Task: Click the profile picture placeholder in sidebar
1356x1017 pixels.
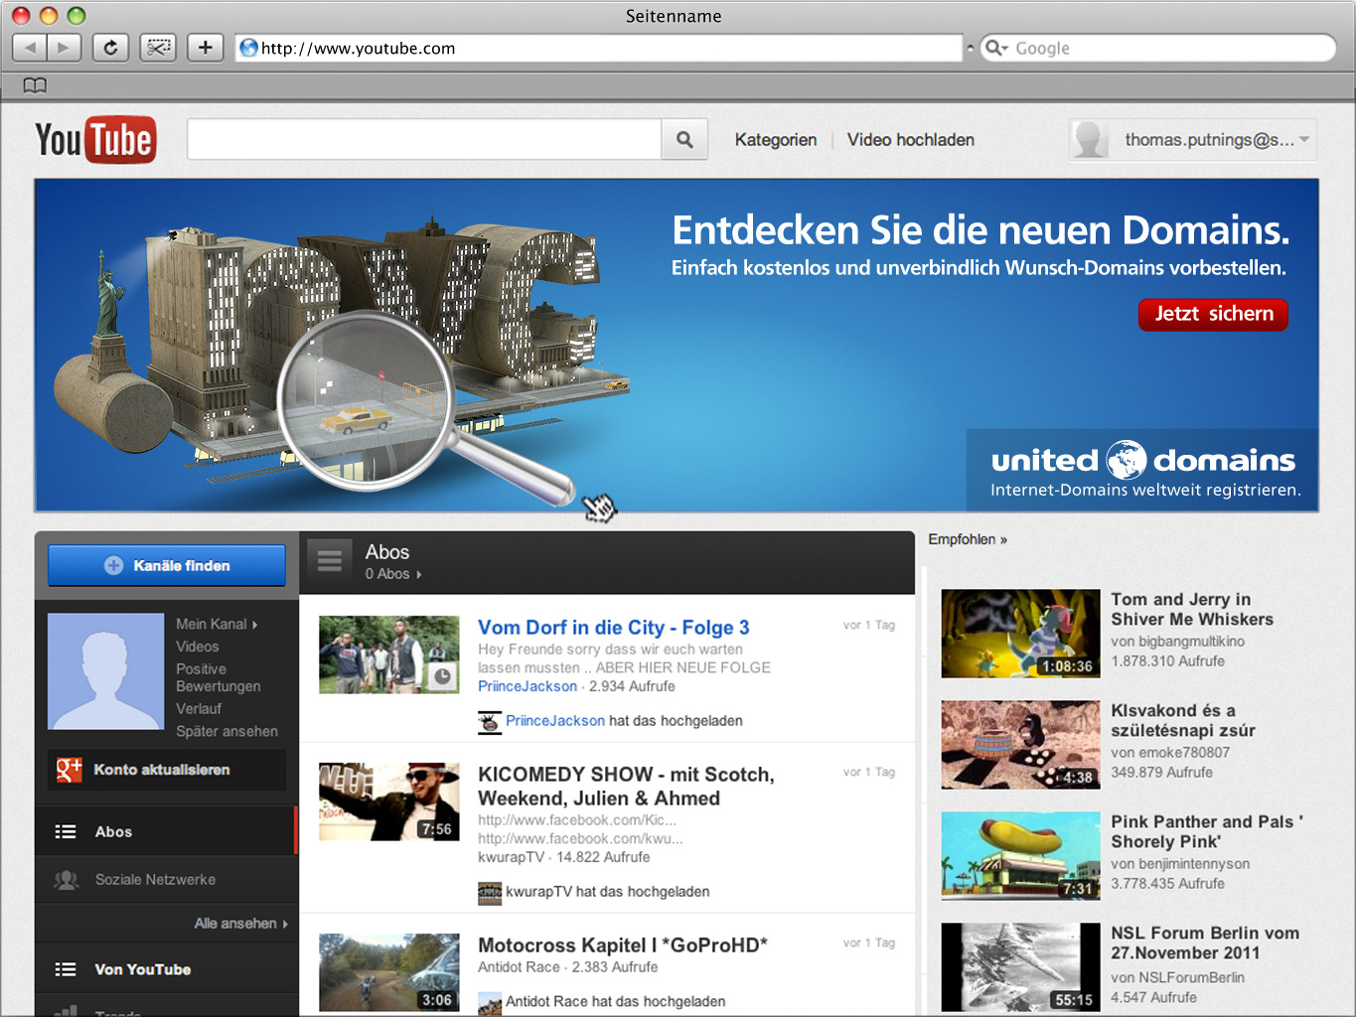Action: (x=106, y=671)
